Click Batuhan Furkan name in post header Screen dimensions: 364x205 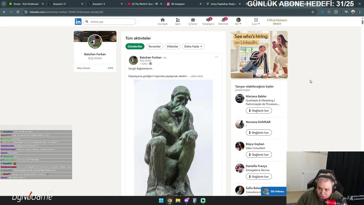pyautogui.click(x=150, y=58)
